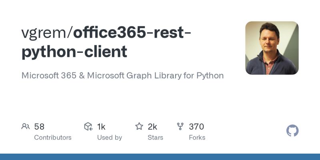Image resolution: width=320 pixels, height=160 pixels.
Task: Open the repository owner's avatar photo
Action: 272,48
